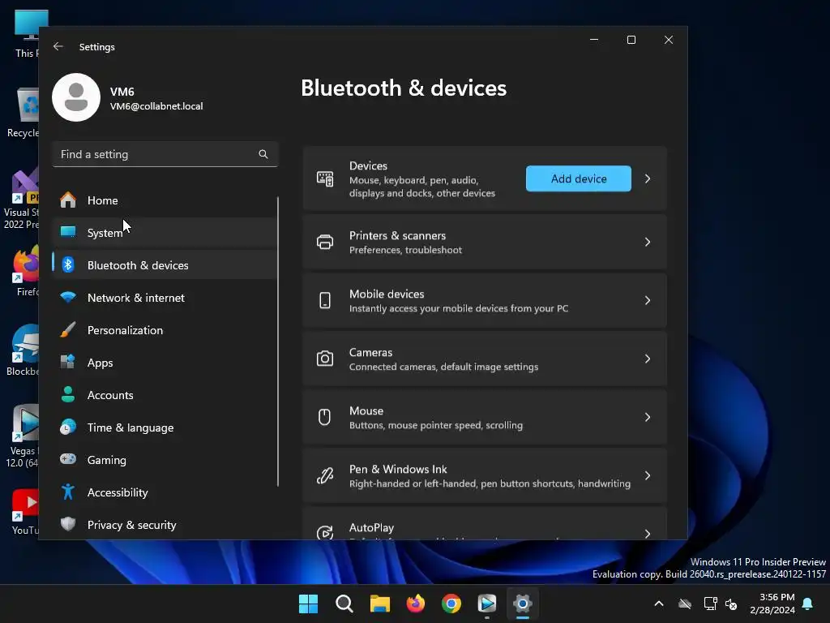Screen dimensions: 830x623
Task: Click the Network wifi icon in sidebar
Action: point(68,297)
